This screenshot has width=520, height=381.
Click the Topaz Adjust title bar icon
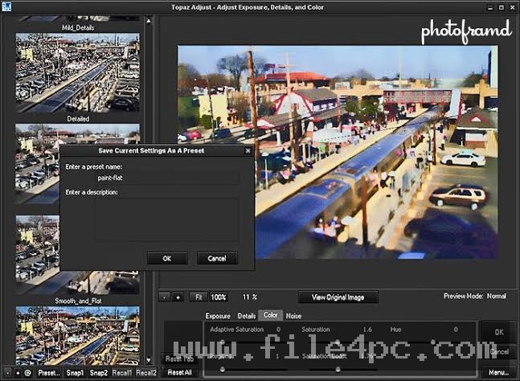pos(6,6)
